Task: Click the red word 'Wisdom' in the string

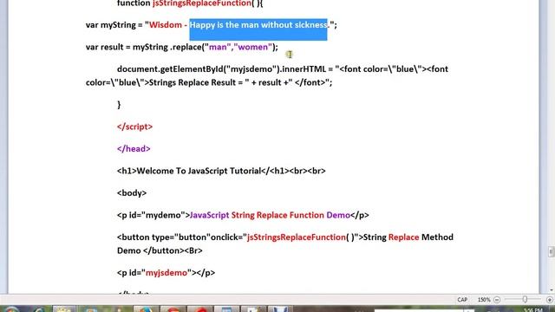Action: [x=166, y=25]
